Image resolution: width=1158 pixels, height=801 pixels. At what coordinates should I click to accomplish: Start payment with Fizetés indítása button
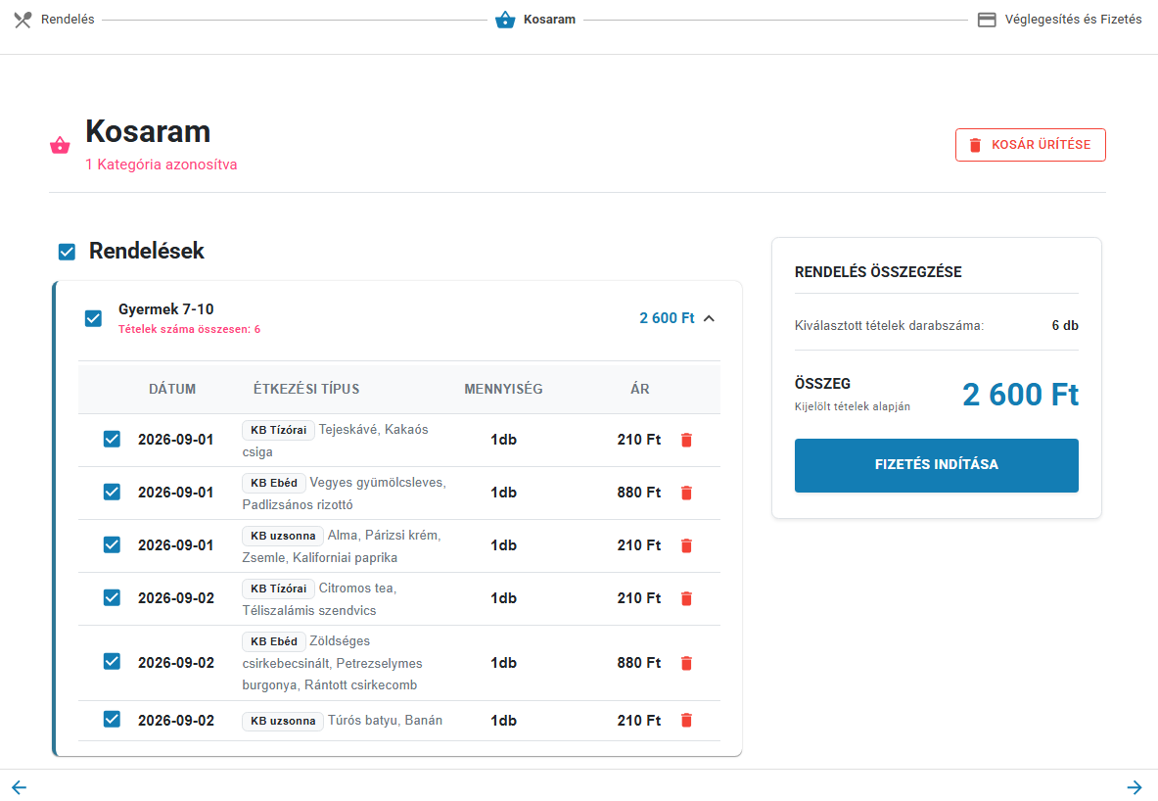(937, 465)
